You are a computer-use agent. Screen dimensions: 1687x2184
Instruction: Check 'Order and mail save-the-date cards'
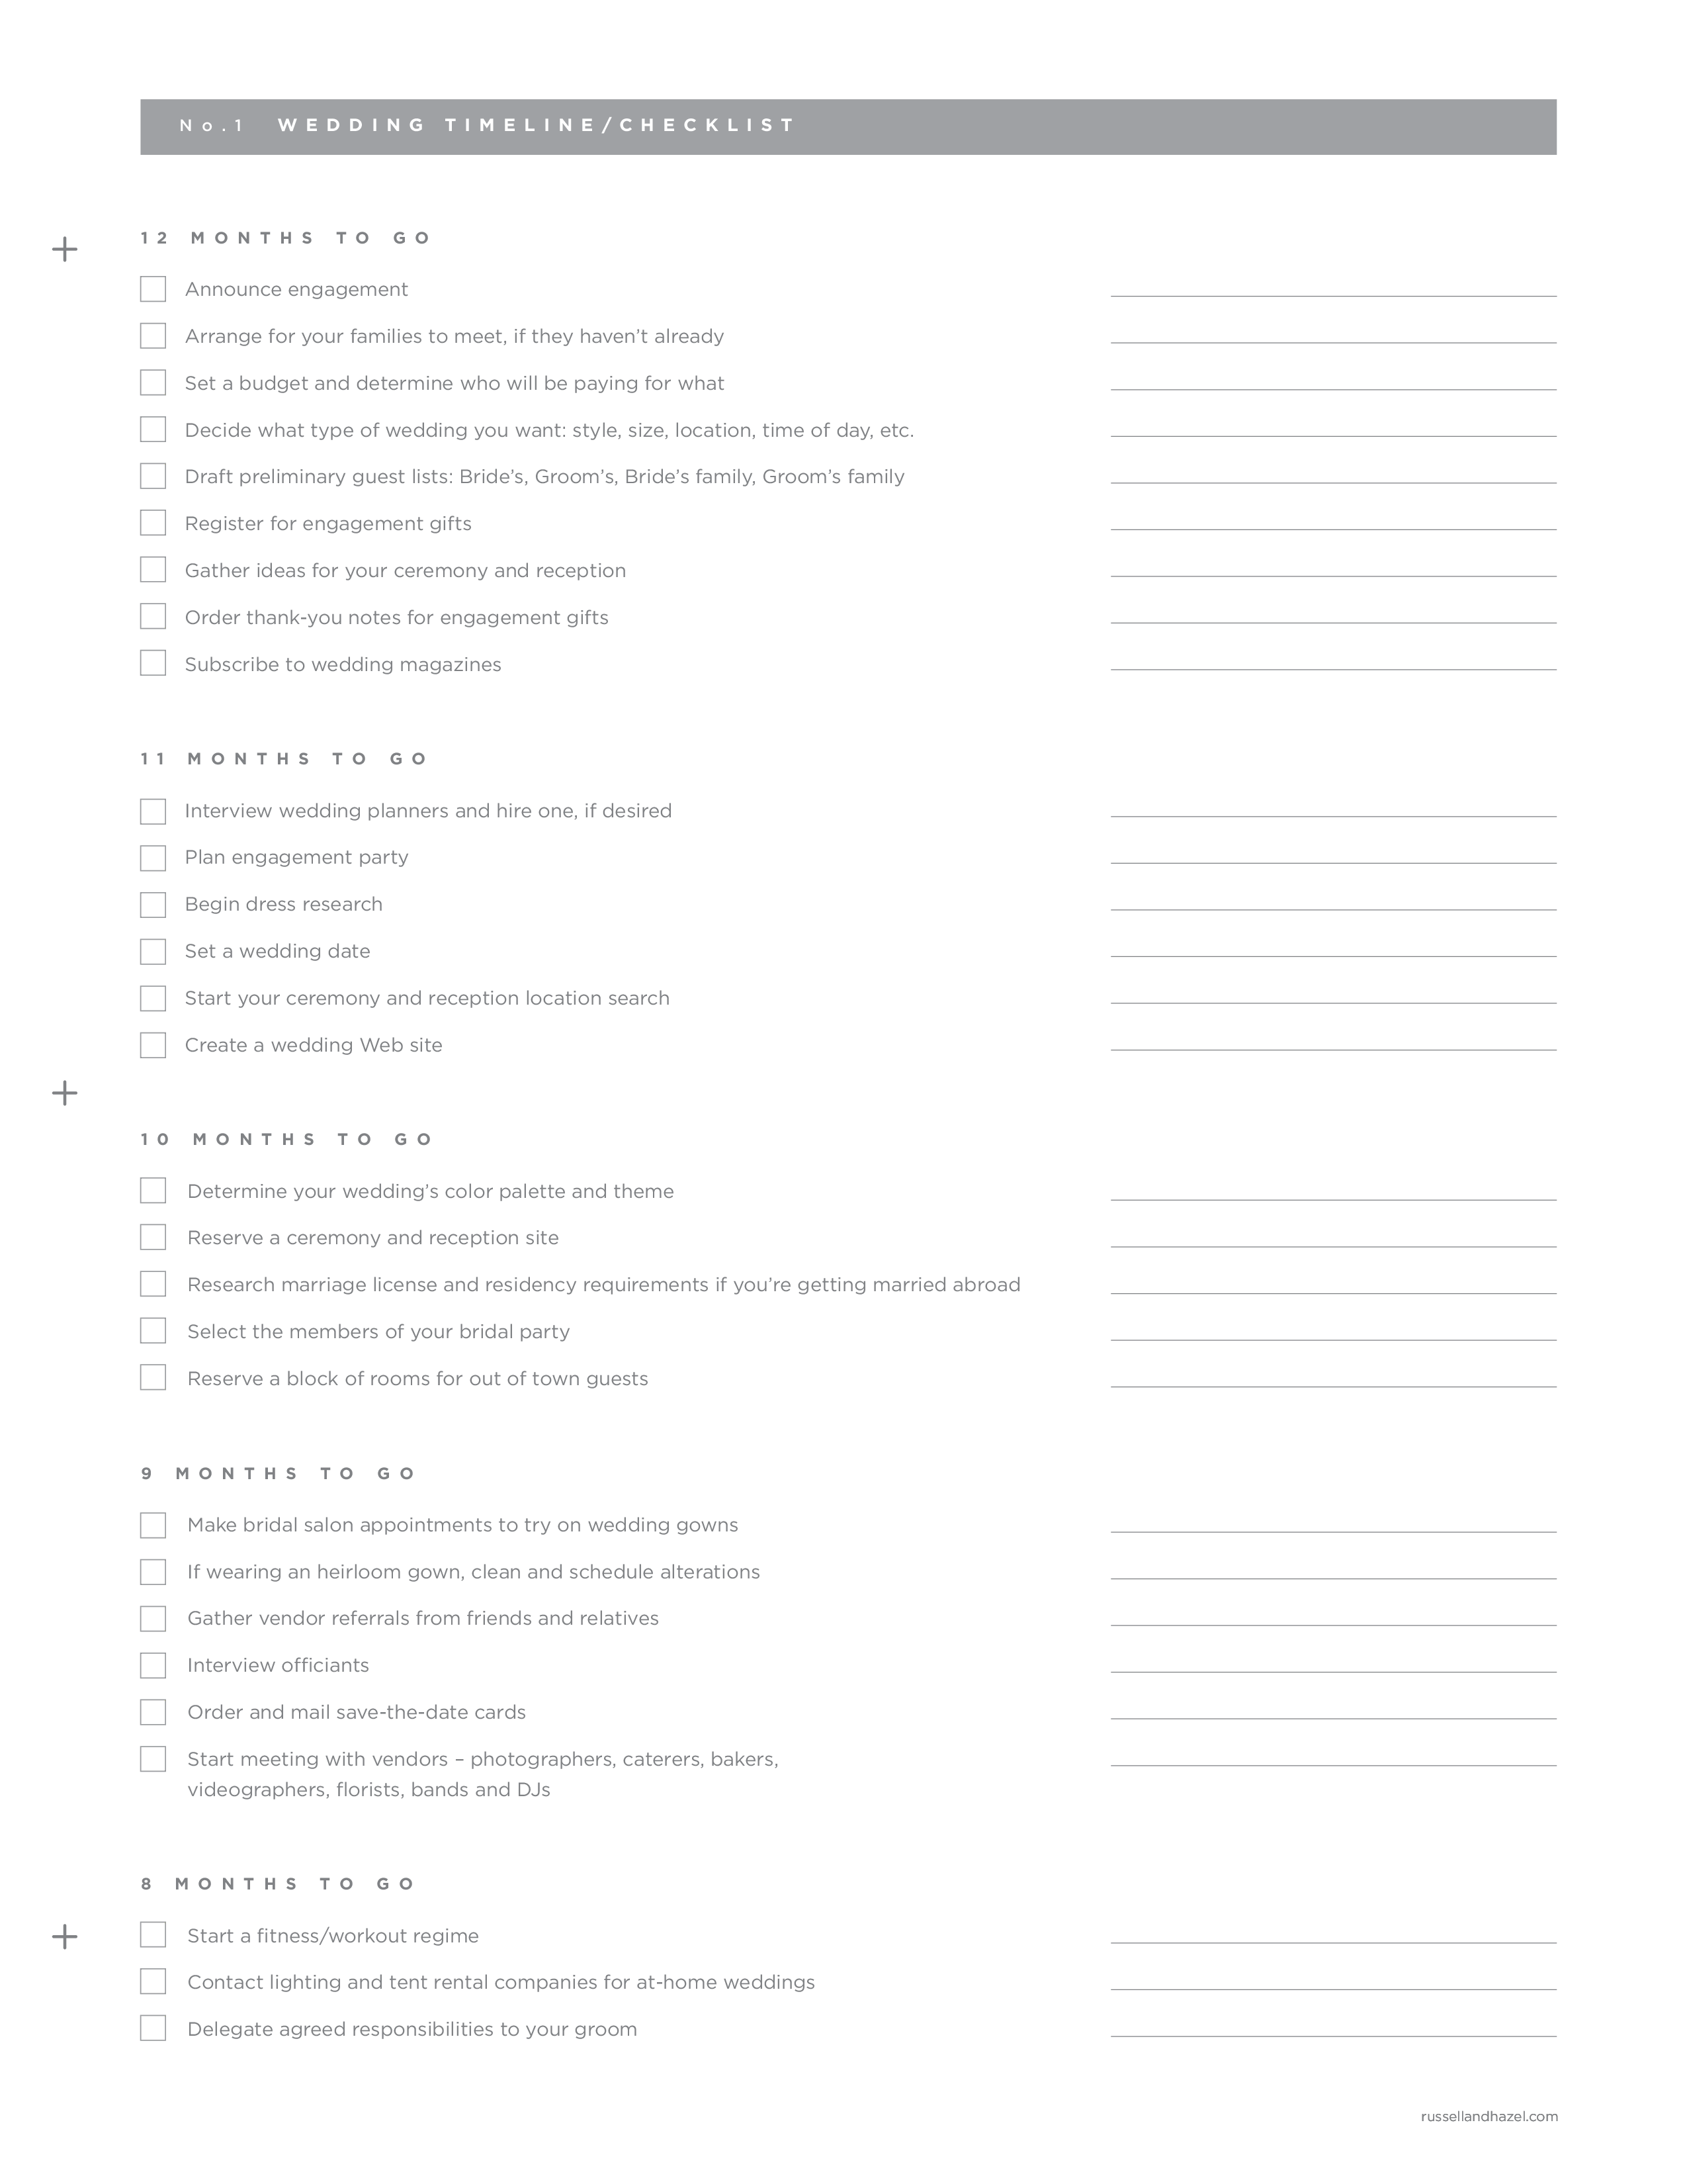click(x=156, y=1711)
